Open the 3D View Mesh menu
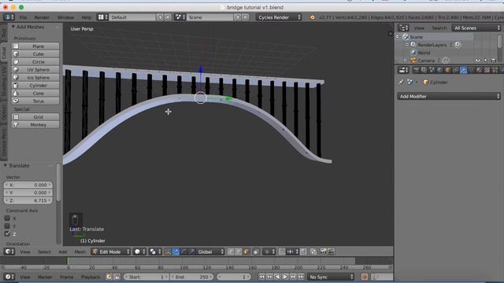 [80, 252]
